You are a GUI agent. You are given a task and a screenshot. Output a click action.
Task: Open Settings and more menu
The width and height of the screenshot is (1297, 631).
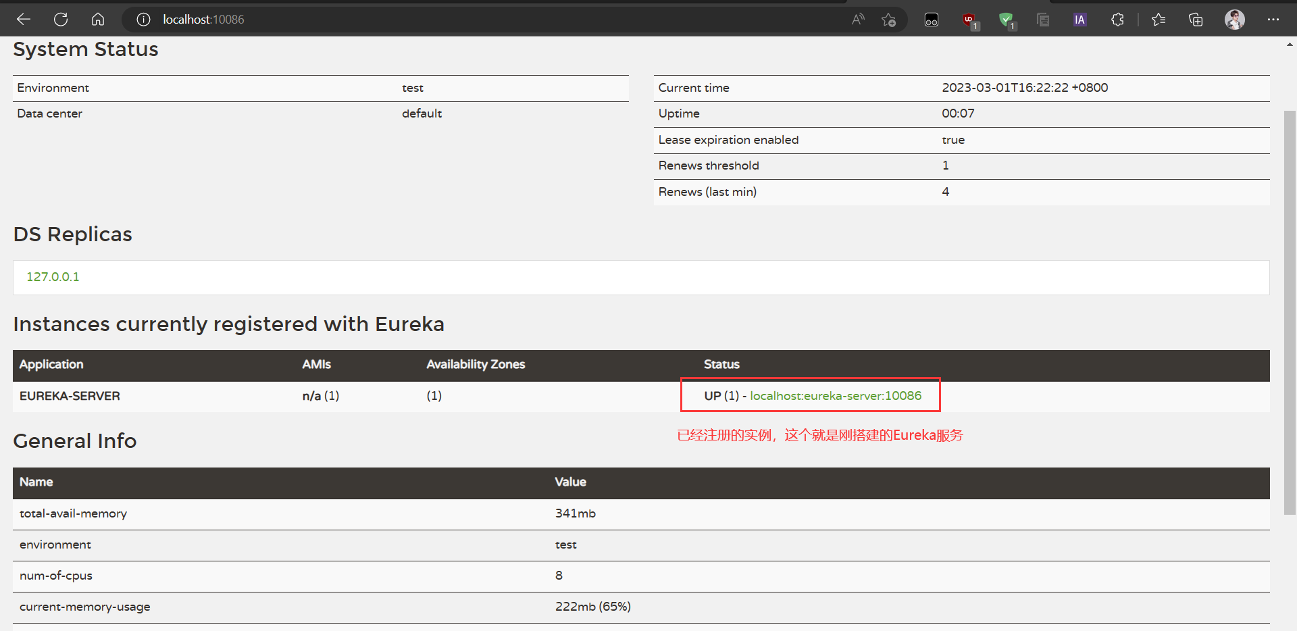1273,20
